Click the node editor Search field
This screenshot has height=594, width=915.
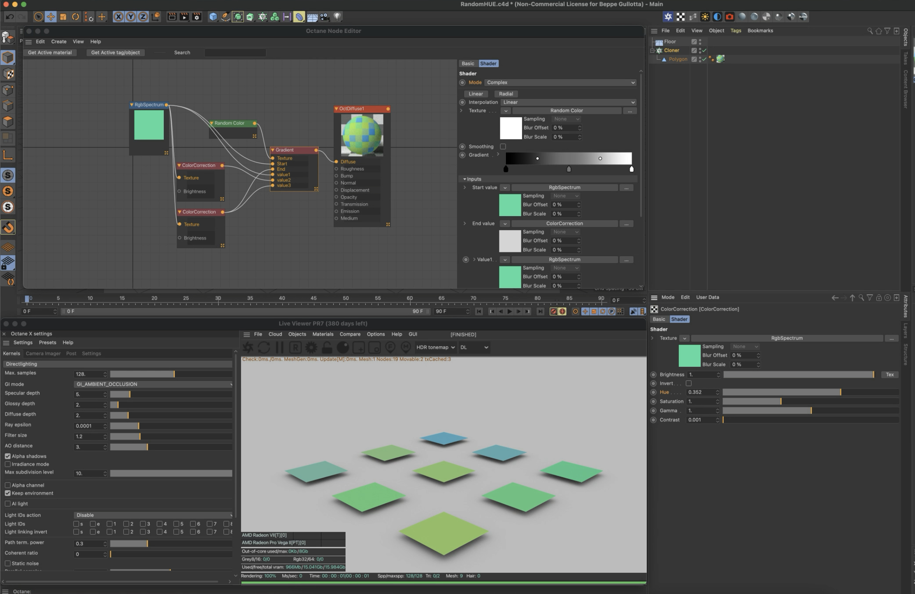(235, 53)
